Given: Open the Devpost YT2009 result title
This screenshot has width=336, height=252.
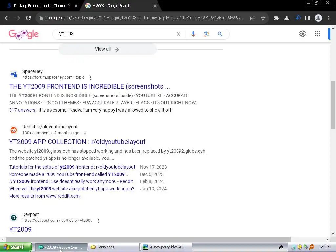Looking at the screenshot, I should point(20,229).
